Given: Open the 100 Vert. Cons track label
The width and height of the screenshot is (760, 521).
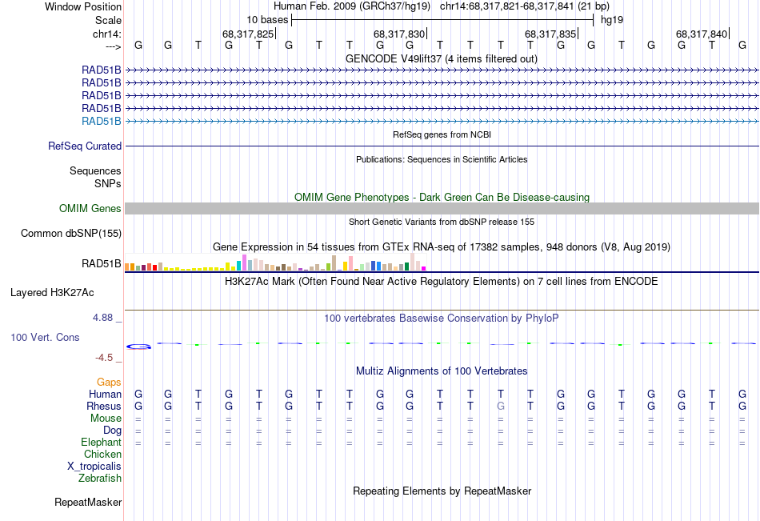Looking at the screenshot, I should [x=45, y=337].
